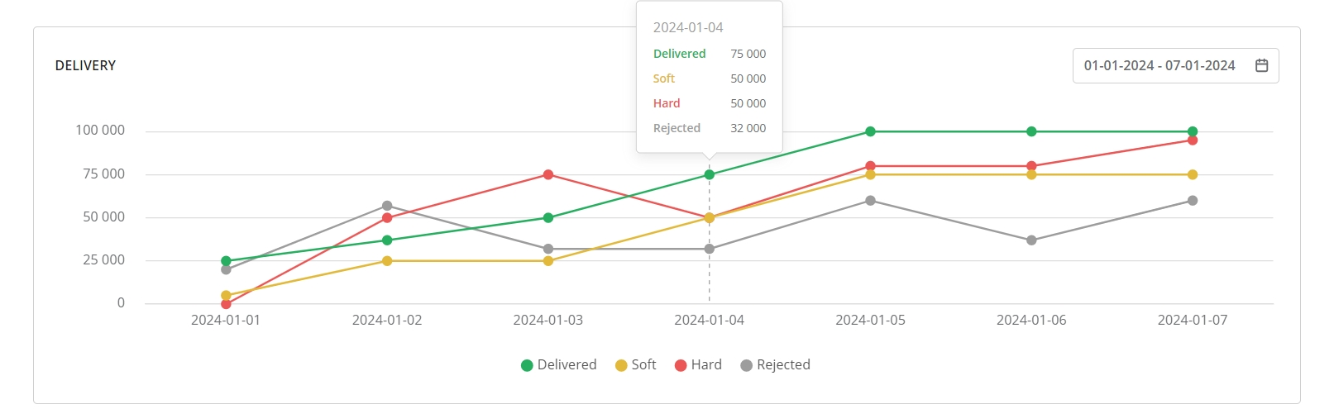
Task: Click red Hard legend dot
Action: (x=681, y=366)
